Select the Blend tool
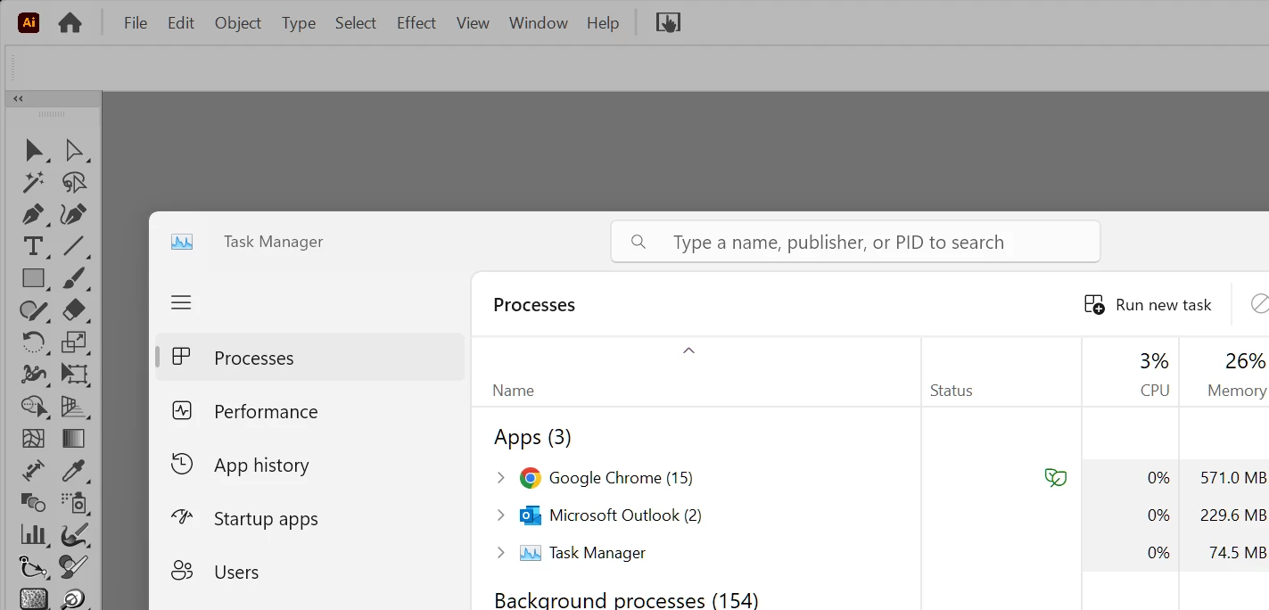The height and width of the screenshot is (610, 1269). pyautogui.click(x=34, y=502)
